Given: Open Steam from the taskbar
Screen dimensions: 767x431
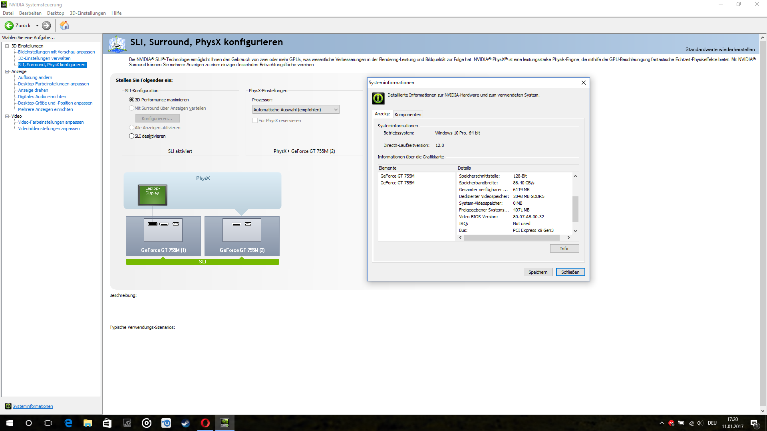Looking at the screenshot, I should tap(186, 423).
